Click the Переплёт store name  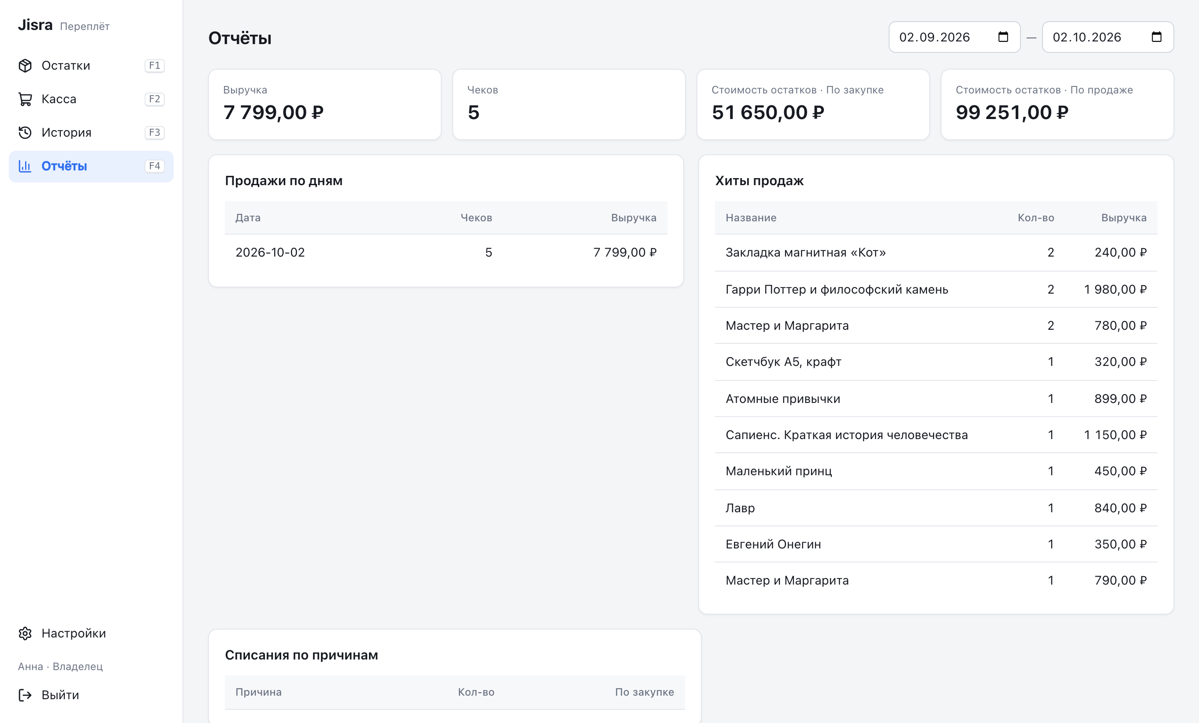click(85, 26)
